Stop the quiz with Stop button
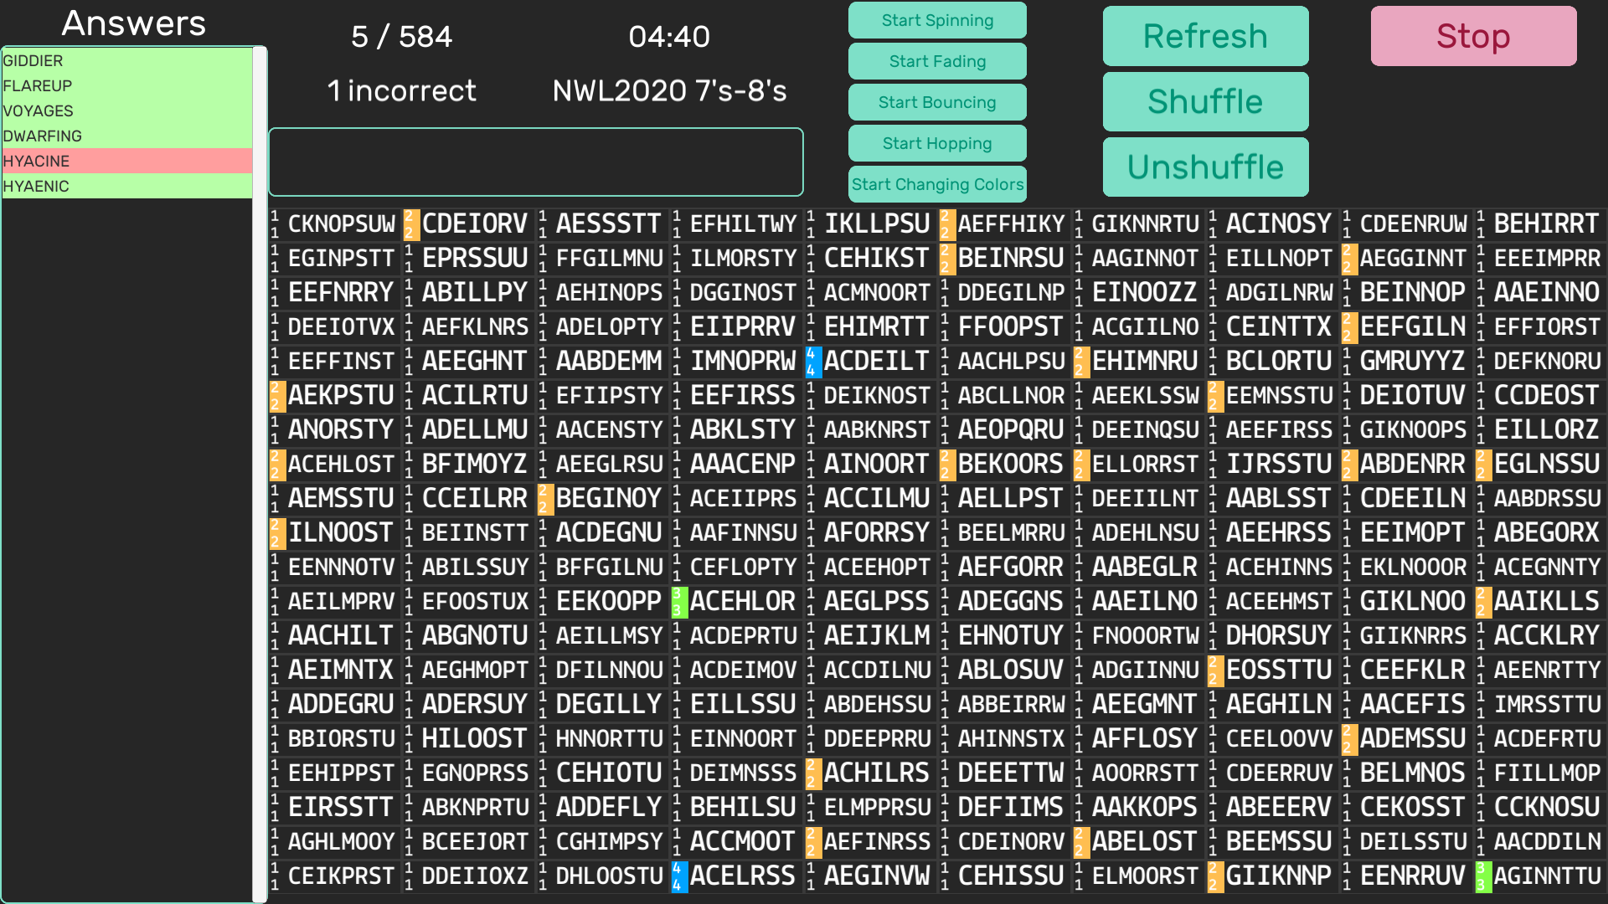The image size is (1608, 904). tap(1473, 36)
